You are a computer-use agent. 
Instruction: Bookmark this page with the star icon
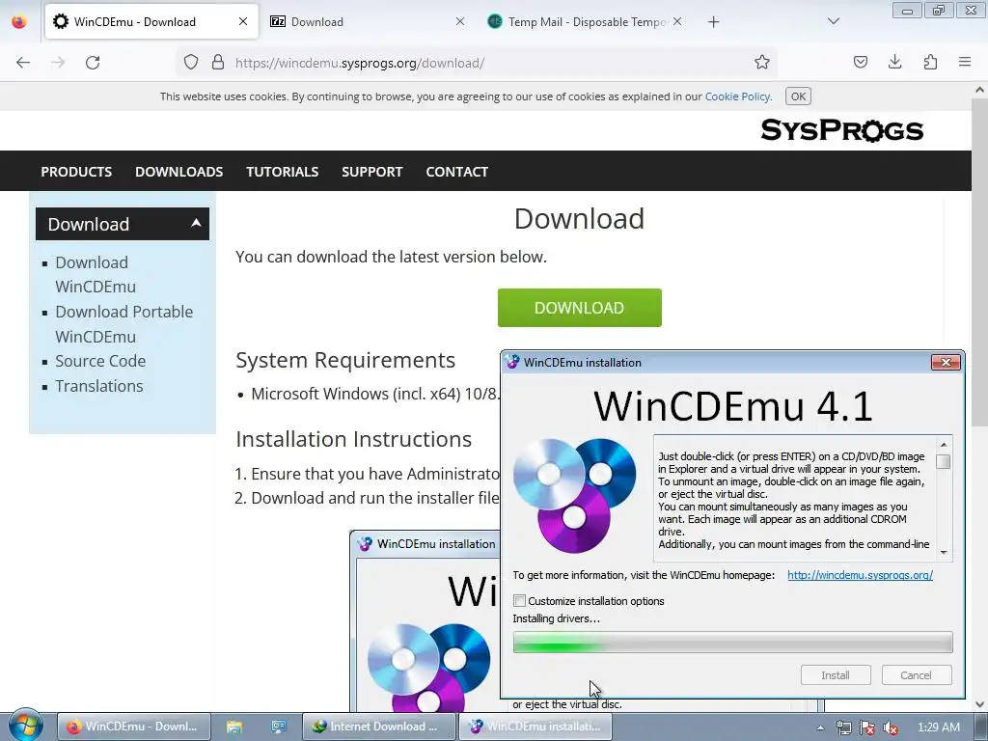click(762, 63)
